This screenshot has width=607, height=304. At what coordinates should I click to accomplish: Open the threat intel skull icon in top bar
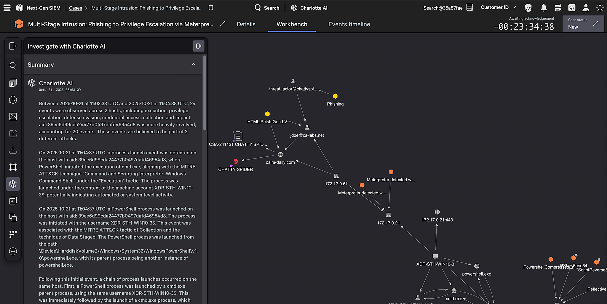(x=528, y=8)
